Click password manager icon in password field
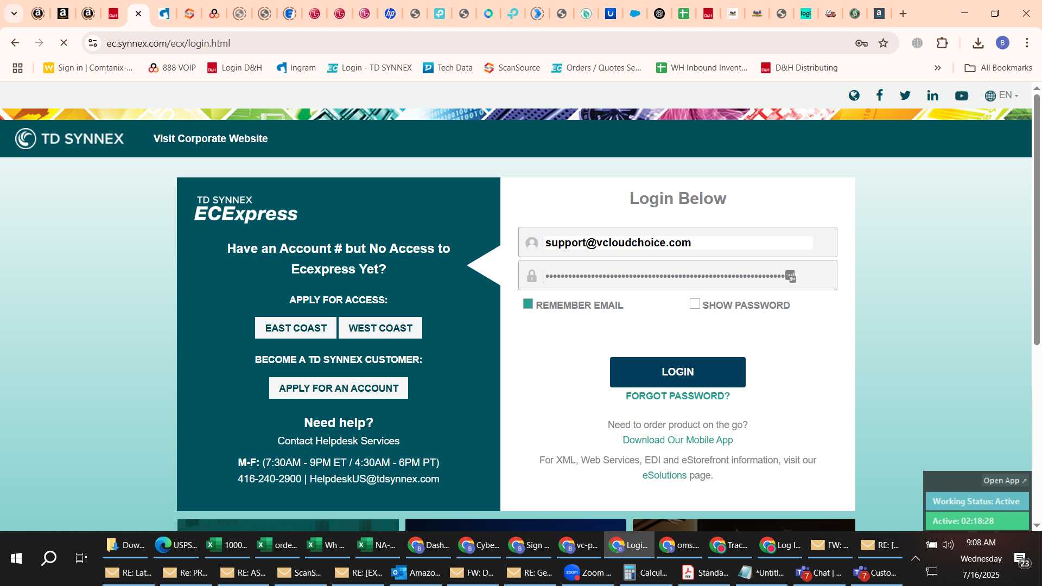Viewport: 1042px width, 586px height. pyautogui.click(x=791, y=276)
